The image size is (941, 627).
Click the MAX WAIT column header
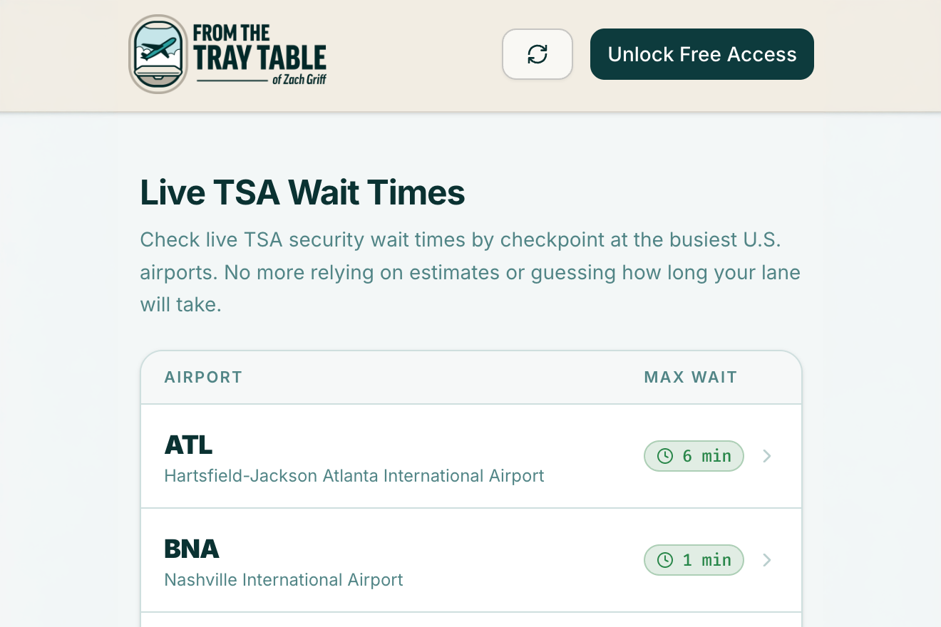[690, 377]
